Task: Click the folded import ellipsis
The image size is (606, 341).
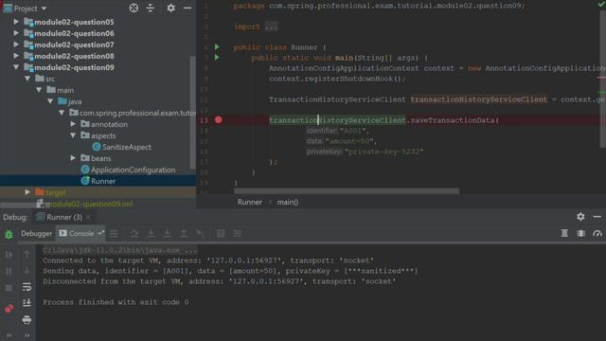Action: point(272,27)
